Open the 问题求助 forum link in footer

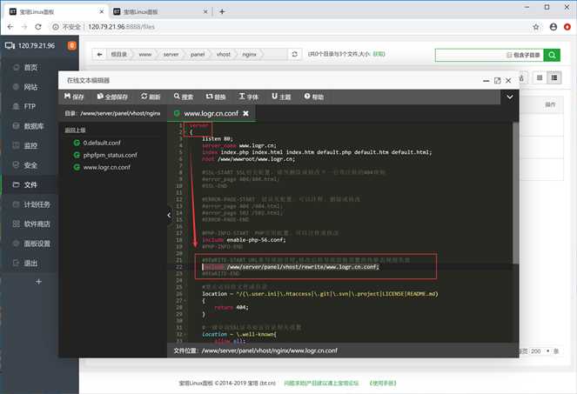point(321,383)
